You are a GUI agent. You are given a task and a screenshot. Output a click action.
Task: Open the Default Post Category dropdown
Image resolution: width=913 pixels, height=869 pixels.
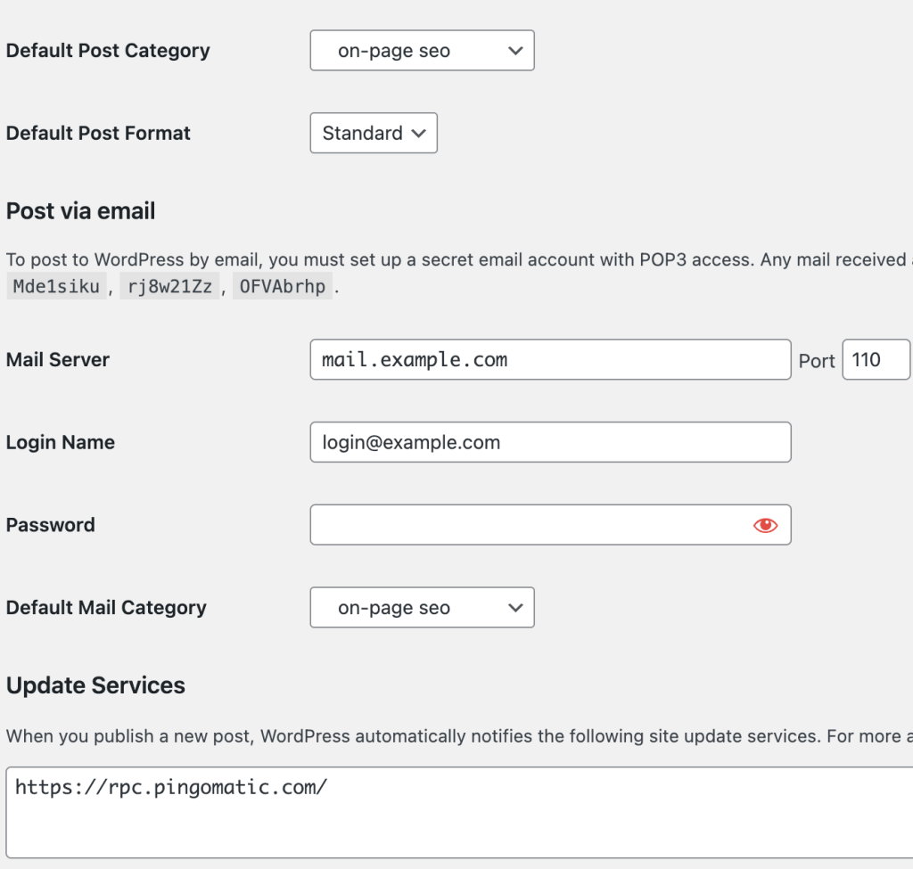click(x=422, y=51)
